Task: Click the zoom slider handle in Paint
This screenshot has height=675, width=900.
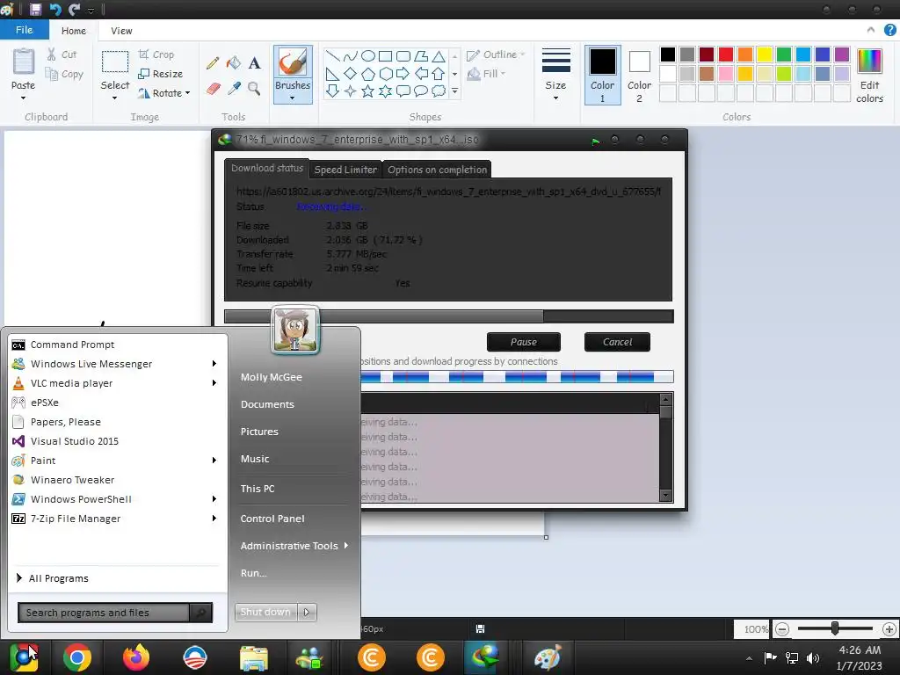Action: [835, 628]
